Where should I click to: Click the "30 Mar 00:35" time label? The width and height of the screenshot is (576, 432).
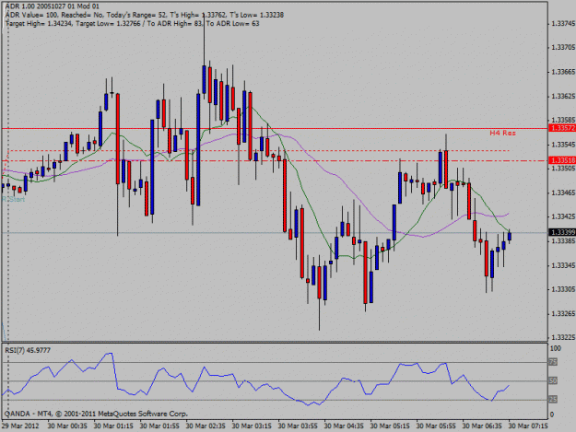(67, 426)
